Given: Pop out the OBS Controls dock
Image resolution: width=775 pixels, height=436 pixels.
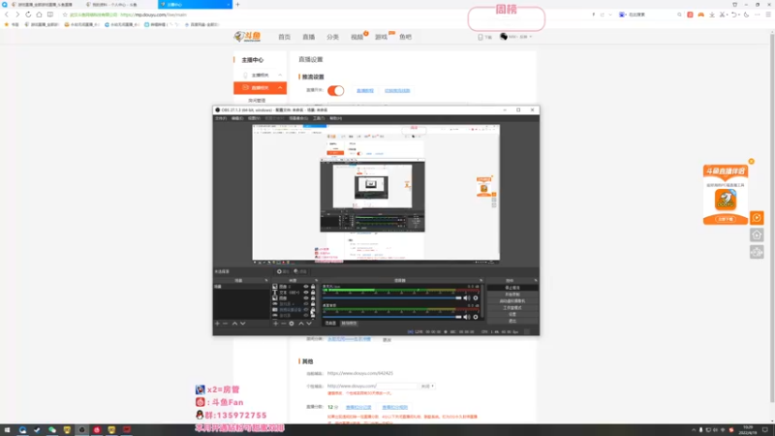Looking at the screenshot, I should [536, 281].
